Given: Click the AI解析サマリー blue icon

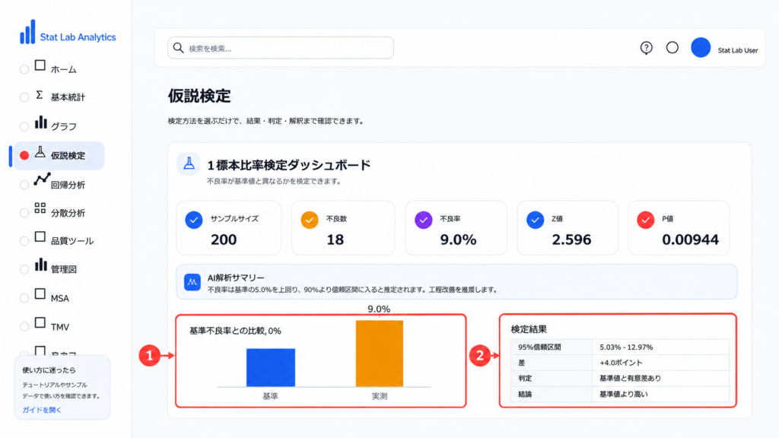Looking at the screenshot, I should [192, 282].
